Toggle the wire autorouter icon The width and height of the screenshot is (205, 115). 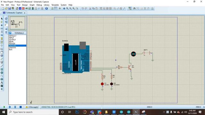coord(130,9)
